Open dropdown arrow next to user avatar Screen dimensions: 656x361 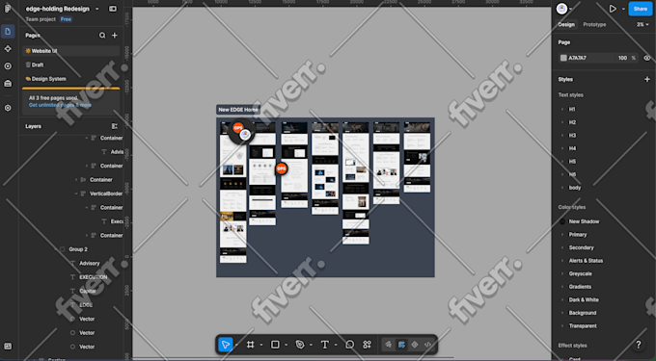(x=571, y=9)
